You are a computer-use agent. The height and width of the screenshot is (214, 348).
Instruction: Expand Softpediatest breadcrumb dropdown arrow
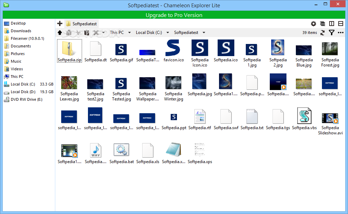204,33
